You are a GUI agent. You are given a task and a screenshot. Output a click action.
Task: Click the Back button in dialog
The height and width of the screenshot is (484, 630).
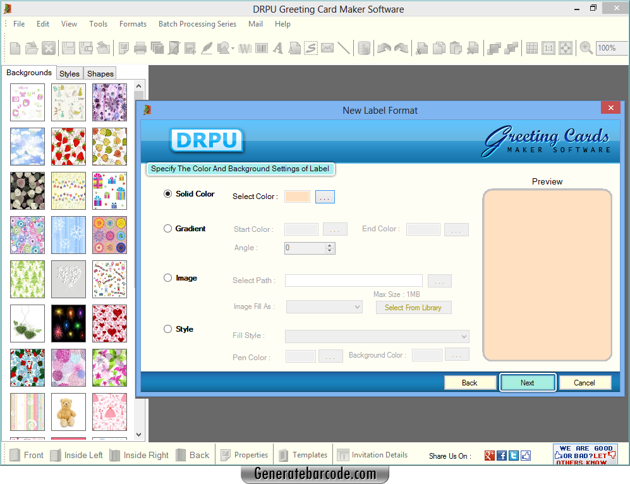[469, 382]
